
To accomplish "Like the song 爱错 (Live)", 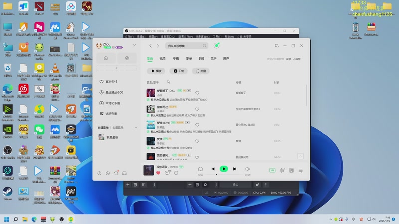I will [197, 125].
